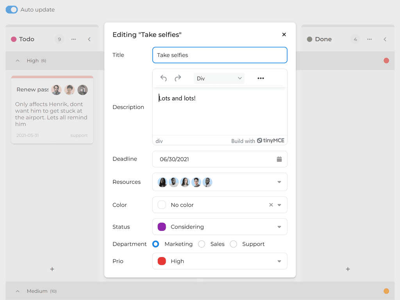Screen dimensions: 400x300
Task: Open more toolbar options in the description editor
Action: click(x=261, y=78)
